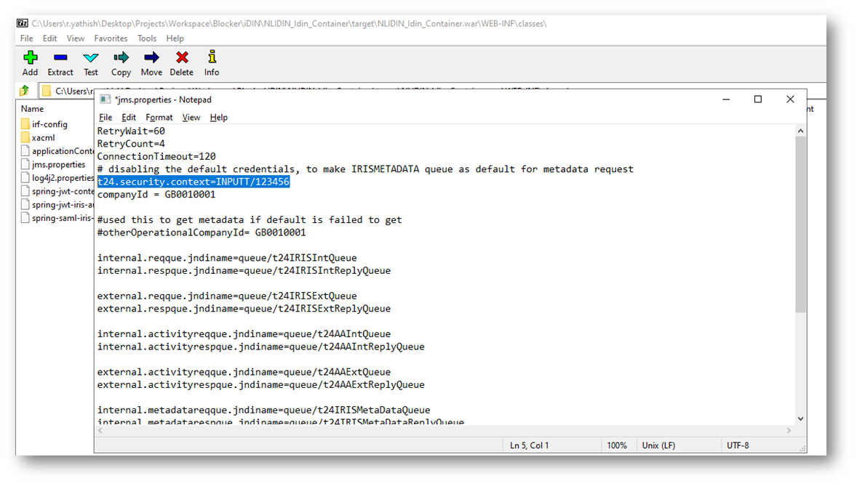Click the highlighted t24.security.context line
The image size is (857, 486).
(194, 182)
